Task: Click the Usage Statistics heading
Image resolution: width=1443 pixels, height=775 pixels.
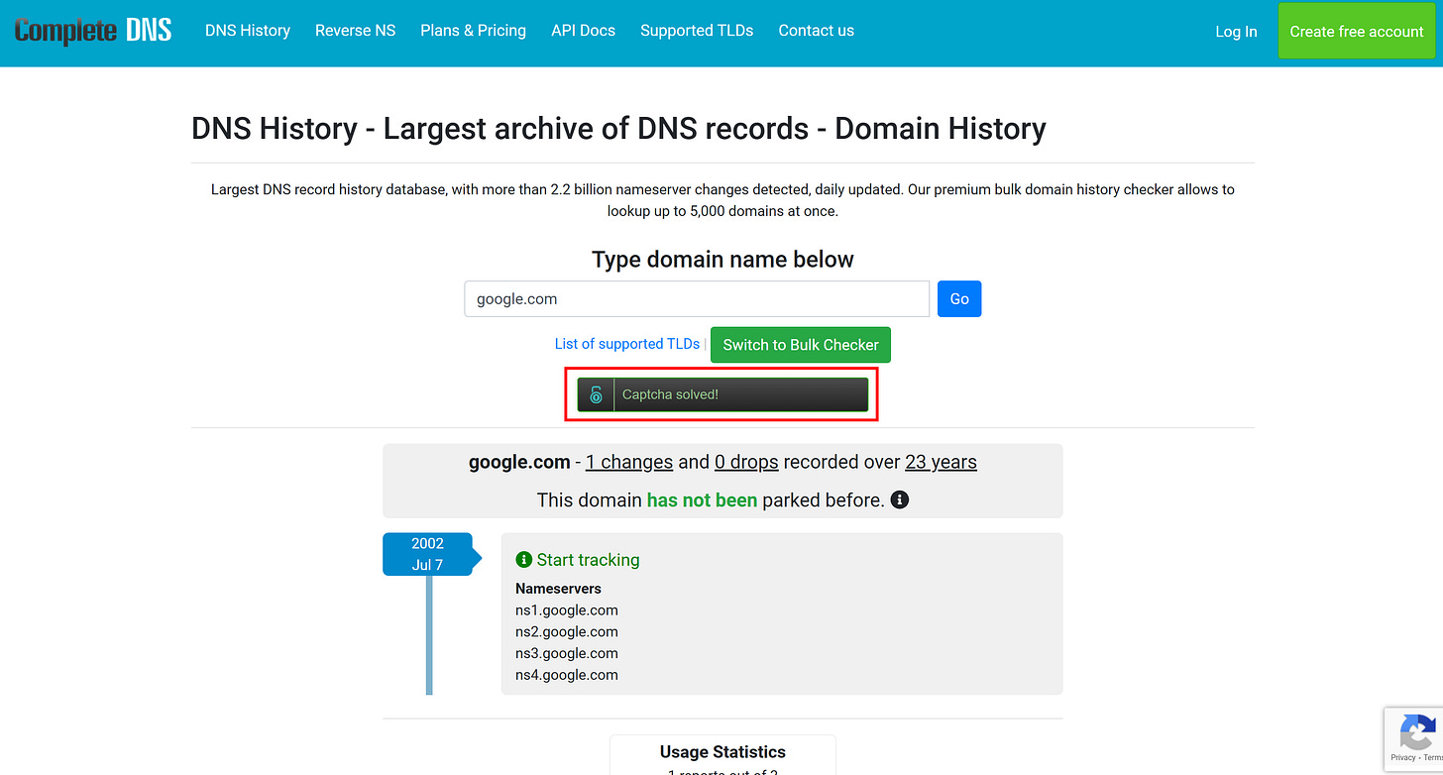Action: tap(722, 751)
